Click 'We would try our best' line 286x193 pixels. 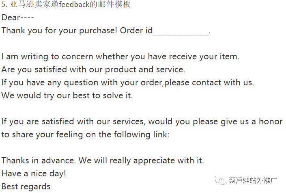pos(67,95)
